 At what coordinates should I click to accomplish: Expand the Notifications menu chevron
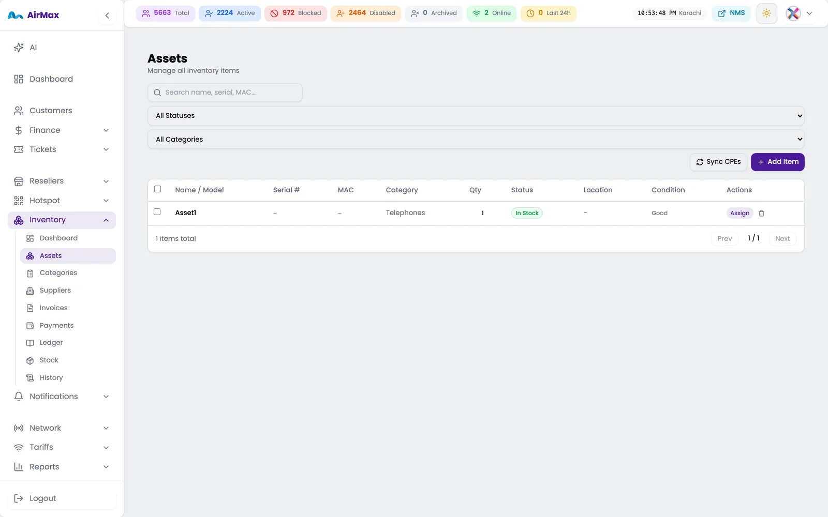106,397
